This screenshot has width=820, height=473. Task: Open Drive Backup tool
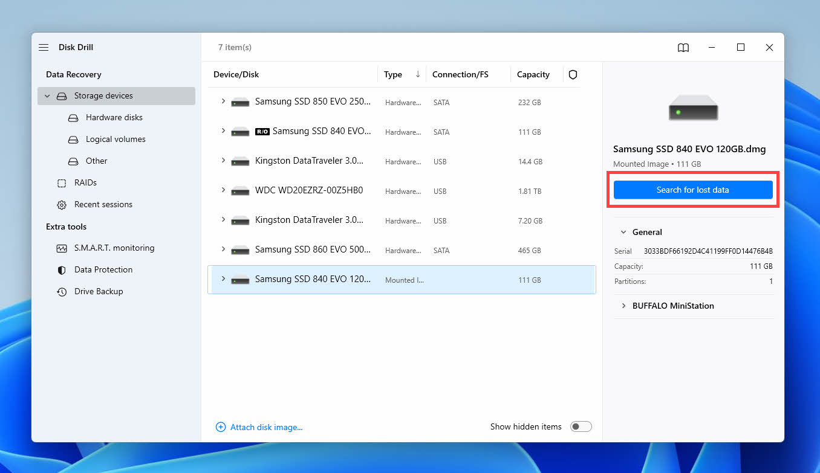pos(99,292)
